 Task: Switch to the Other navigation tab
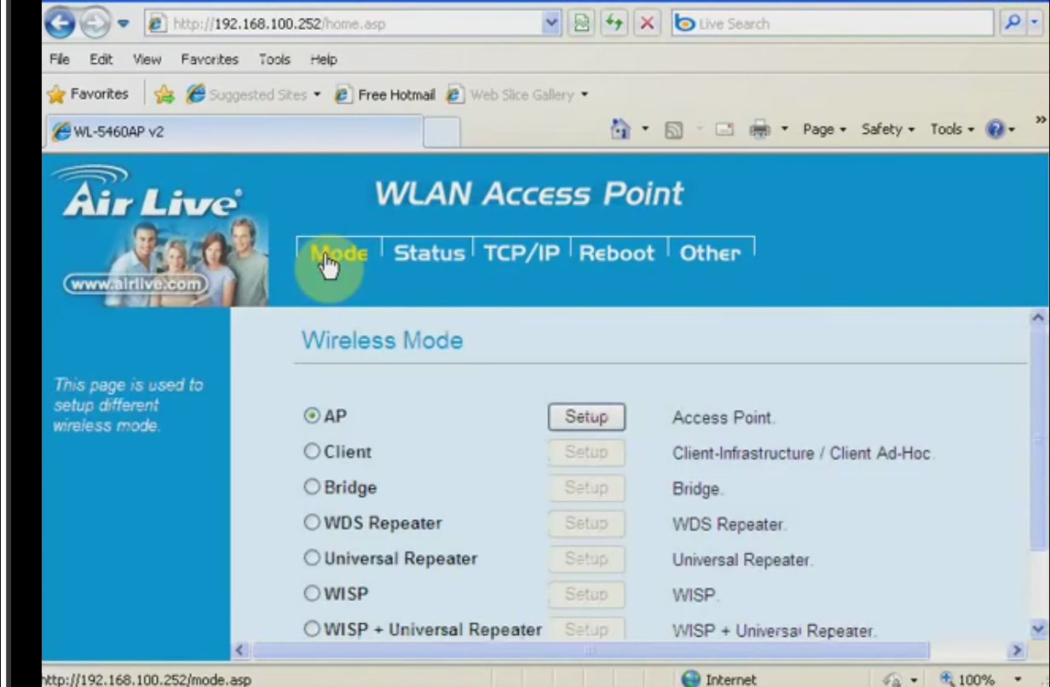(710, 253)
